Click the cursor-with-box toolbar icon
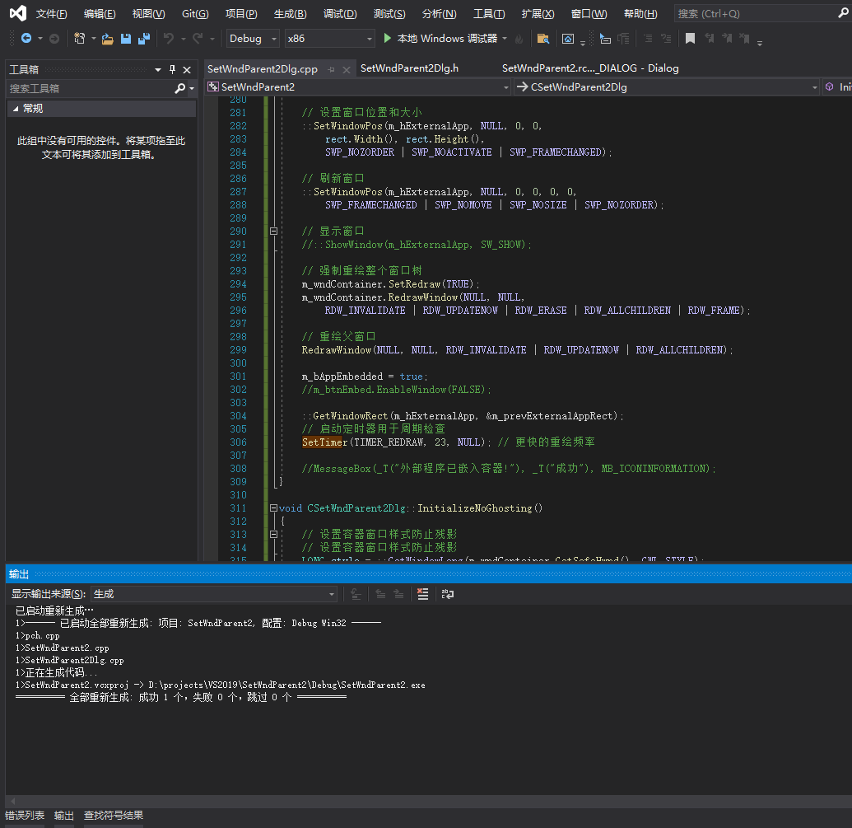The height and width of the screenshot is (828, 852). [605, 39]
